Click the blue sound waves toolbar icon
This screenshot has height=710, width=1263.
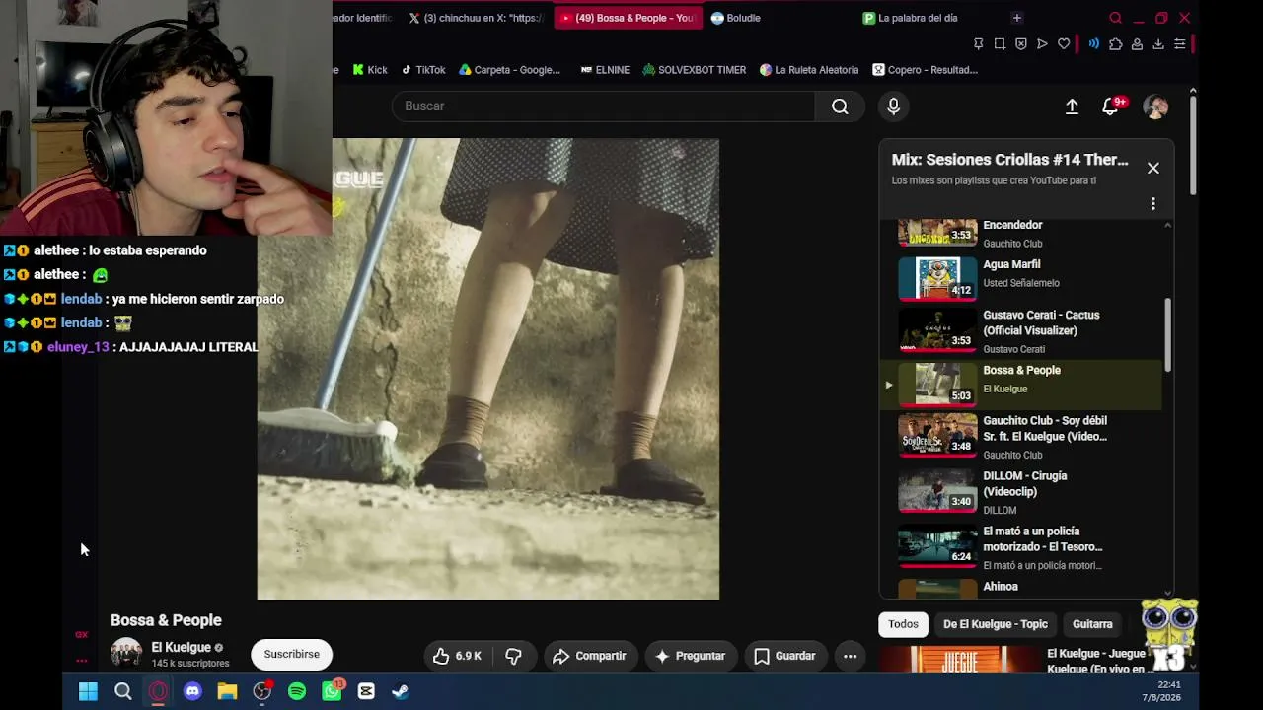tap(1093, 44)
